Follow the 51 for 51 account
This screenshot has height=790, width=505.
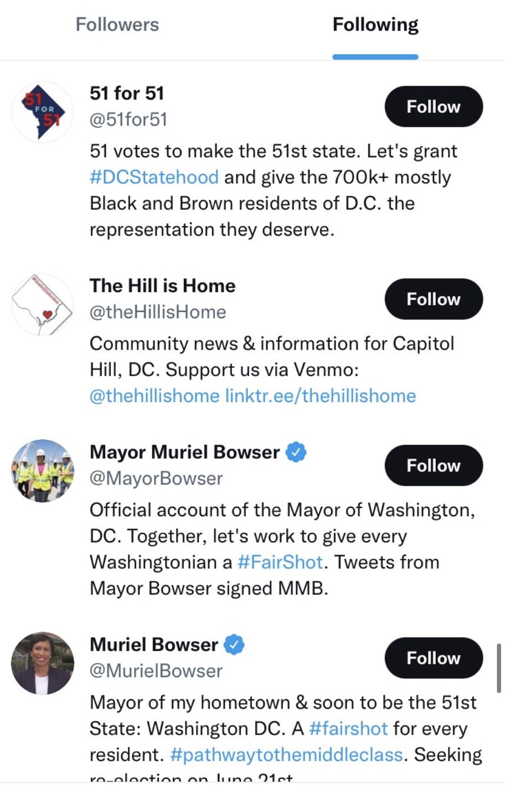(x=434, y=107)
